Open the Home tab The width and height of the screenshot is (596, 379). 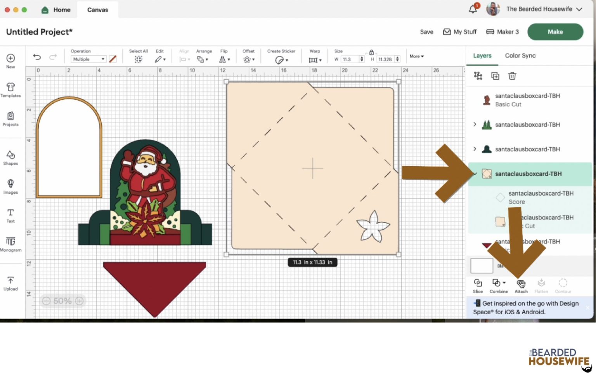point(56,10)
